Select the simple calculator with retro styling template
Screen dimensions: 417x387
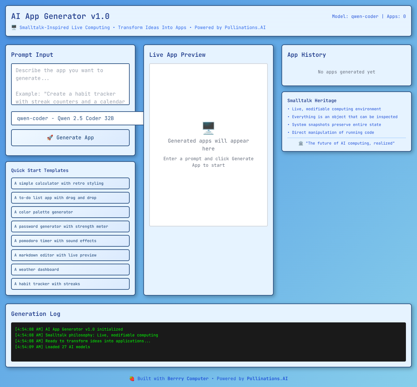pyautogui.click(x=70, y=183)
